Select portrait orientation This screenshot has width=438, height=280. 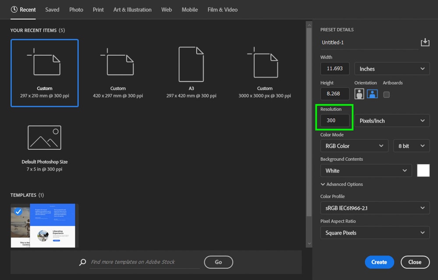click(x=359, y=94)
